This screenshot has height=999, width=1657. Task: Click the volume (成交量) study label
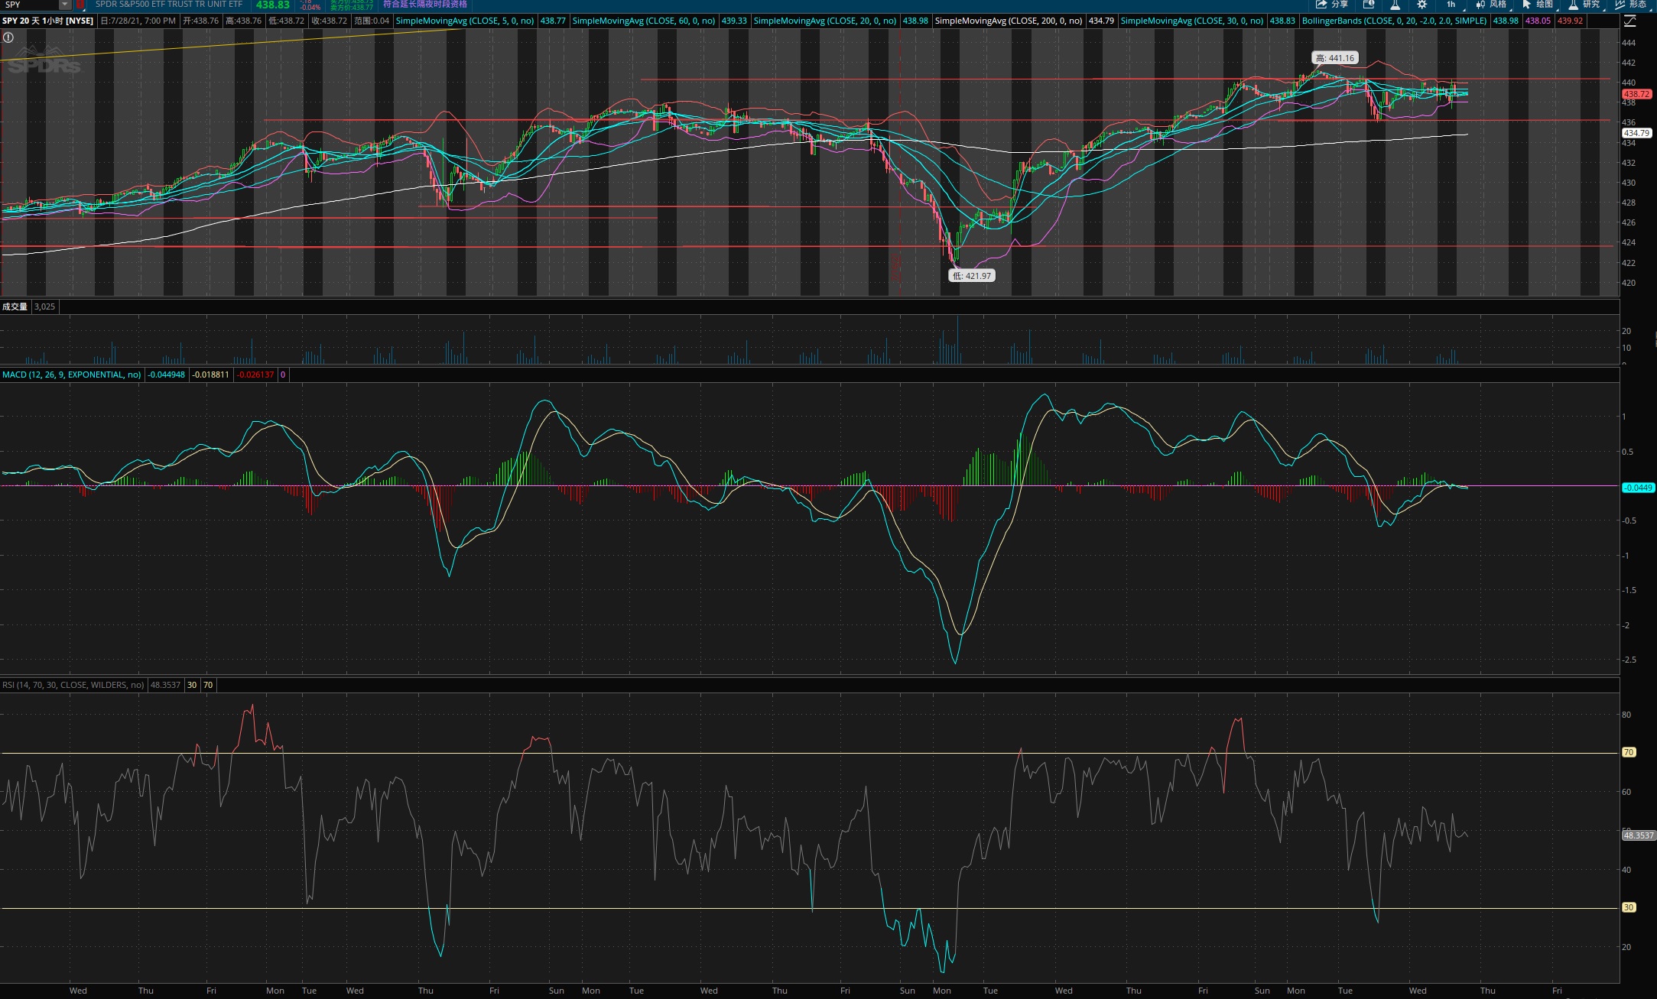[15, 307]
